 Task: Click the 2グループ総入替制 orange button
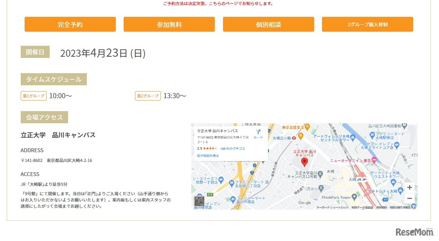[367, 24]
